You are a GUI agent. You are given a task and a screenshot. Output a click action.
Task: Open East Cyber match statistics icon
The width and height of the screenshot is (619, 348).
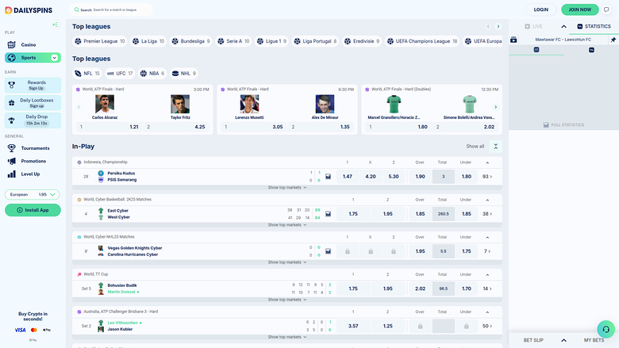pos(328,214)
